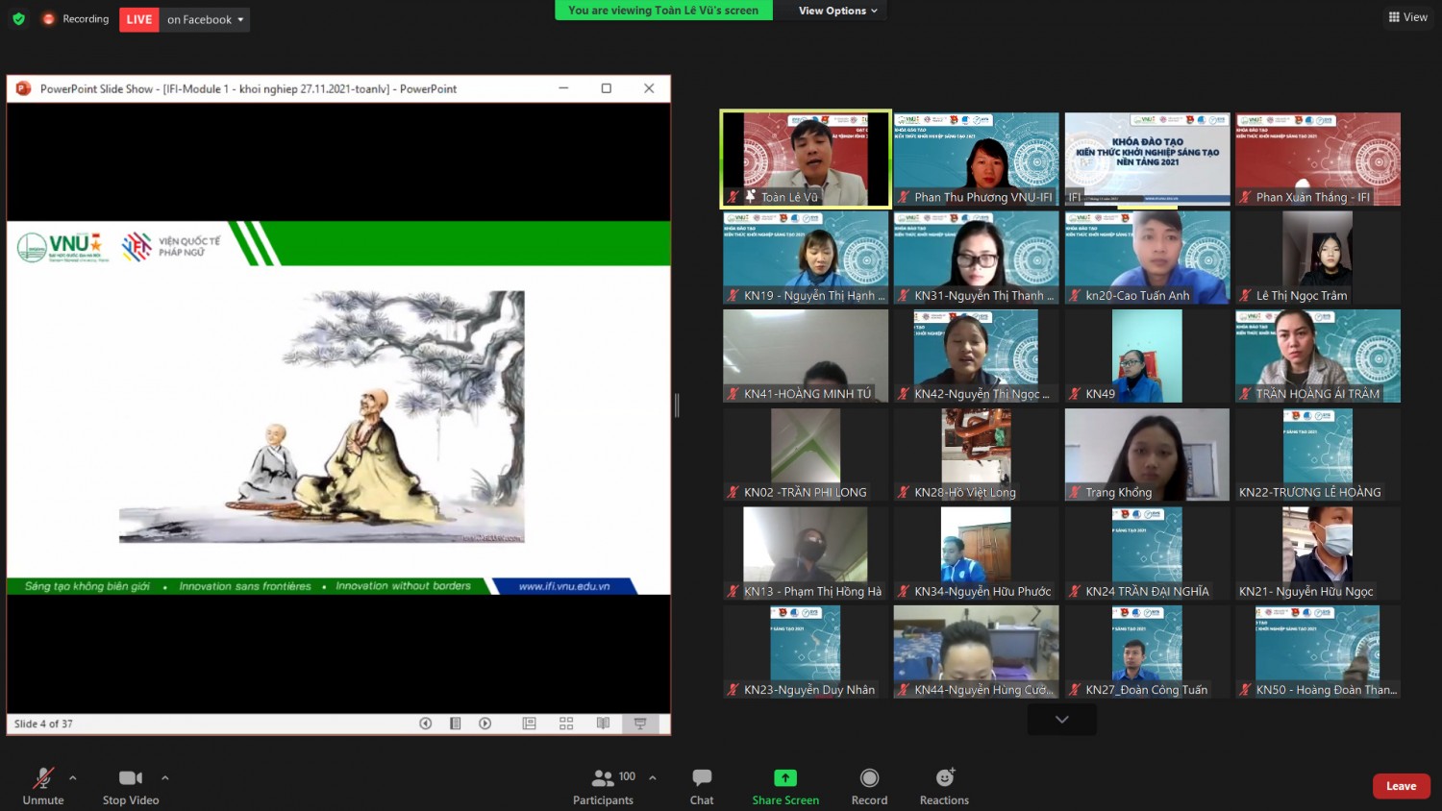Select KN42-Nguyễn Thị Ngọc video tile
This screenshot has width=1442, height=811.
click(976, 356)
